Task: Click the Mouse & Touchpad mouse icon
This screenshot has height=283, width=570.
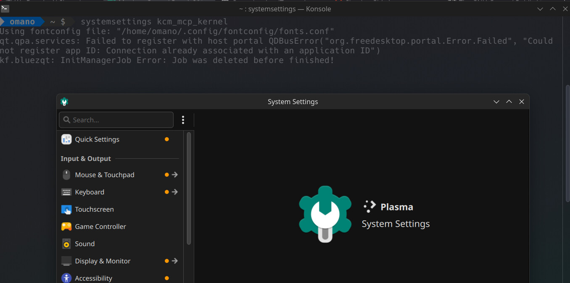Action: pyautogui.click(x=66, y=175)
